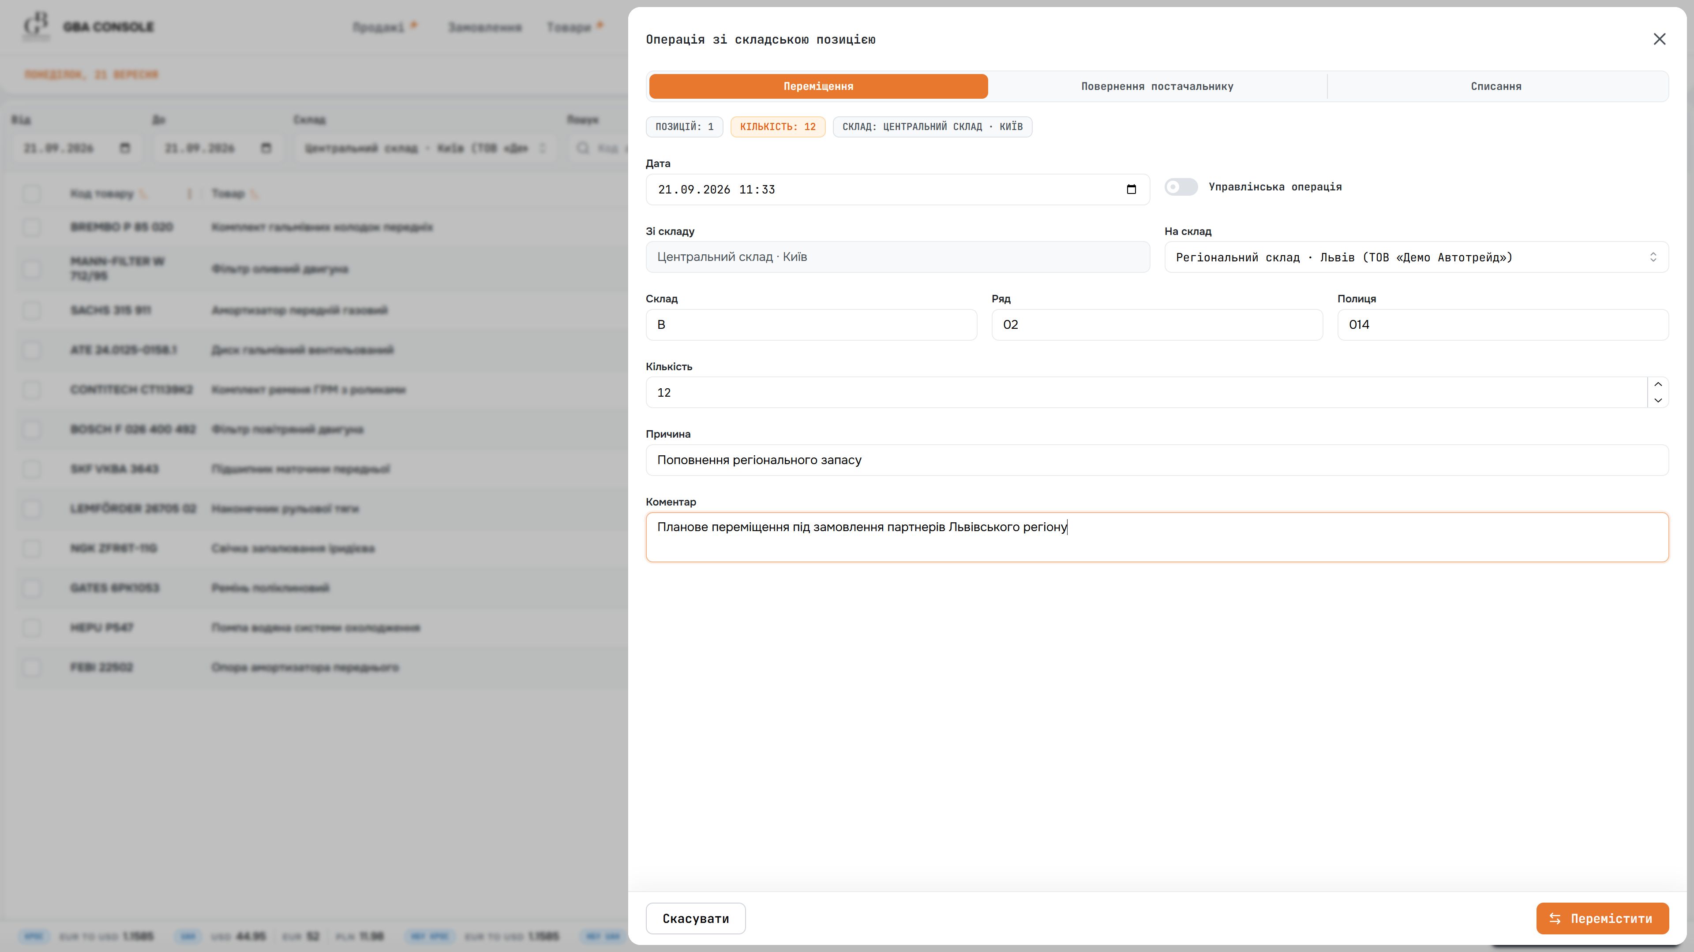Viewport: 1694px width, 952px height.
Task: Open the calendar picker in Дата field
Action: point(1131,189)
